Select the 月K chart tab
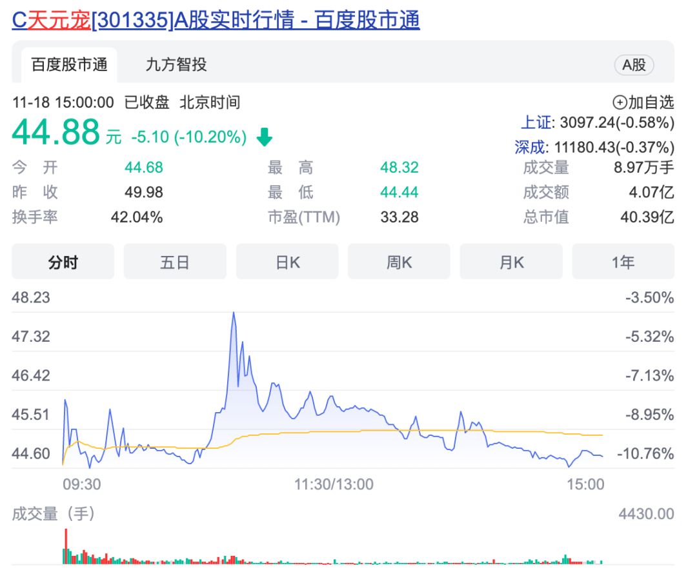The height and width of the screenshot is (570, 697). tap(511, 262)
